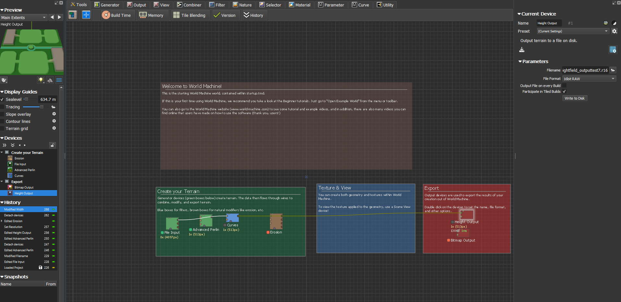Adjust the Sealevel slider handle
The height and width of the screenshot is (302, 621).
tap(27, 99)
